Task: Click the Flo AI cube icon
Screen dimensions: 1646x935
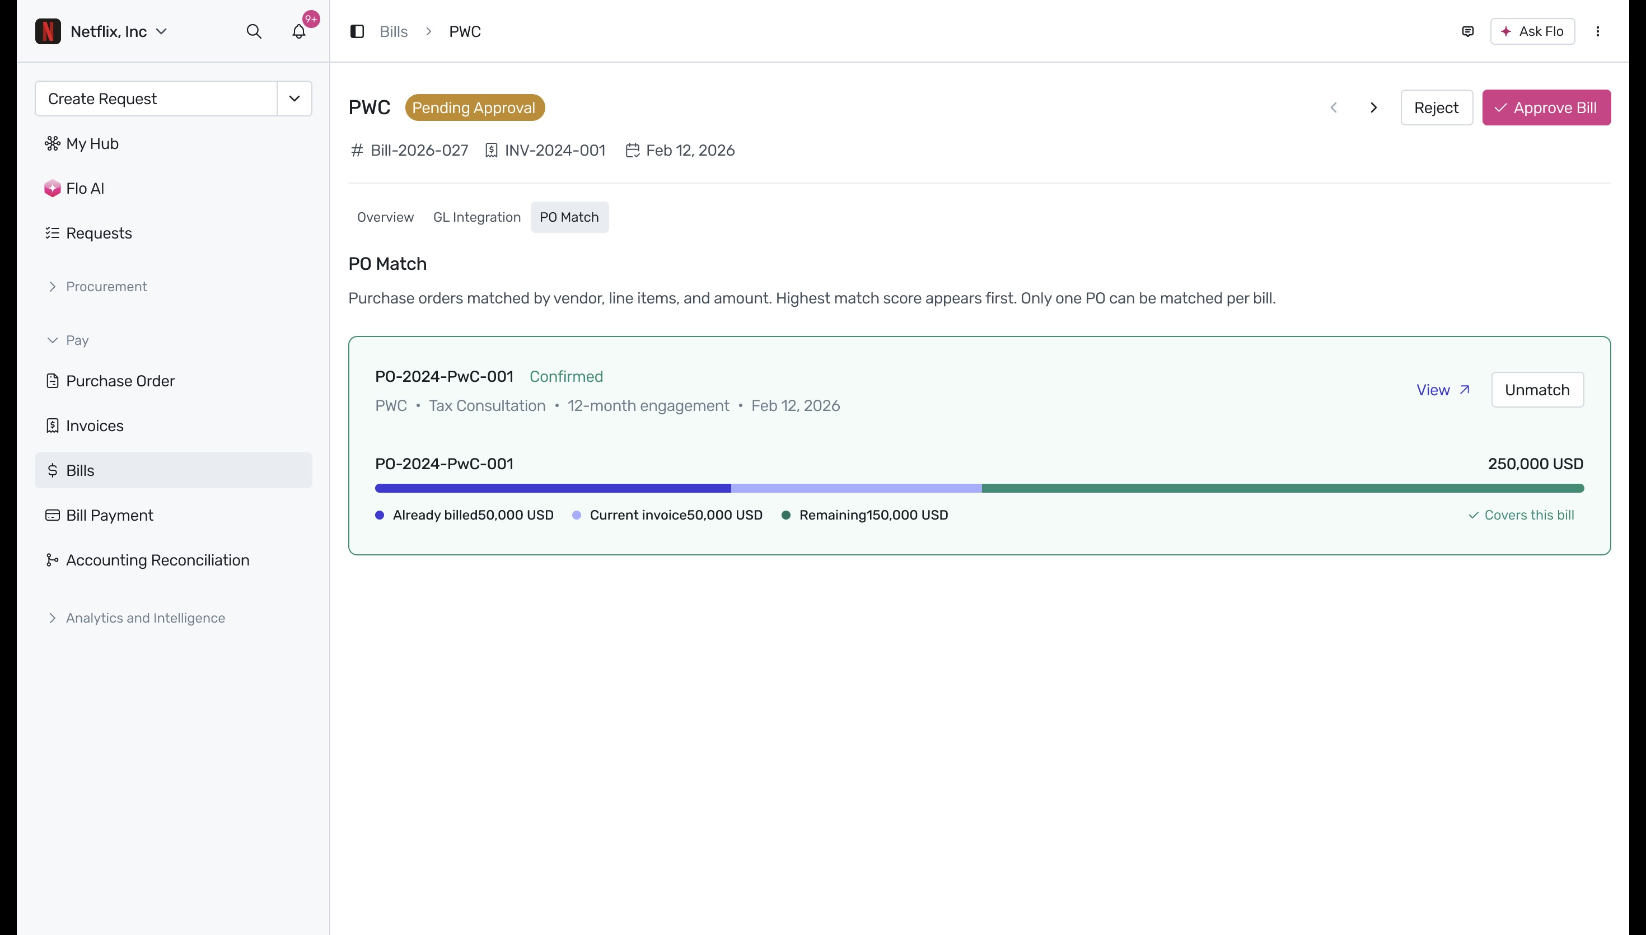Action: point(52,188)
